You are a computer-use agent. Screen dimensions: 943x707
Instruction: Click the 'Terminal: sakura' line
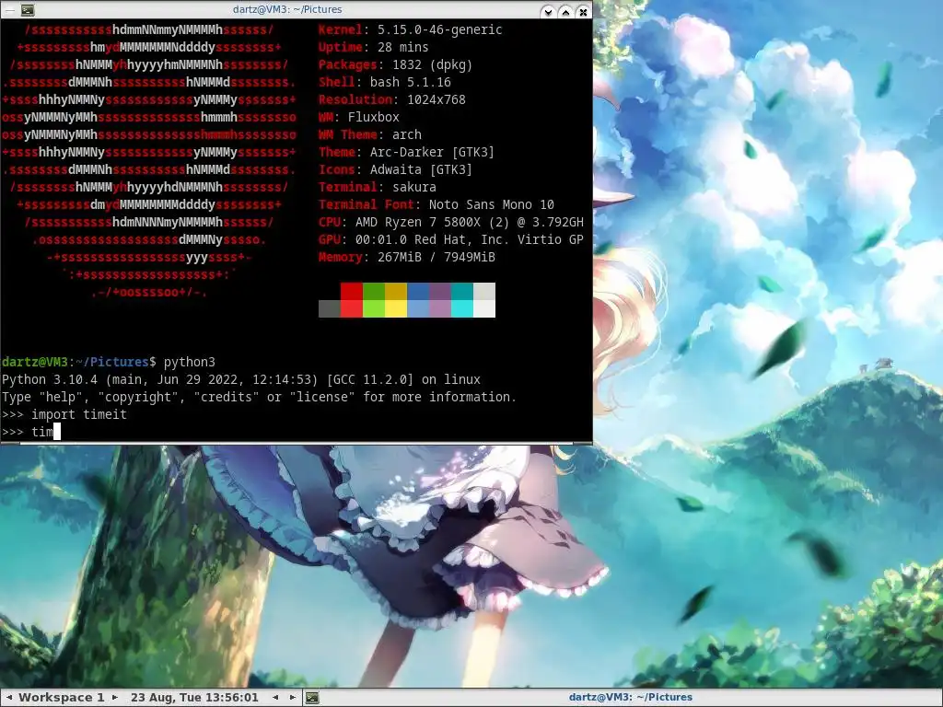pos(377,187)
